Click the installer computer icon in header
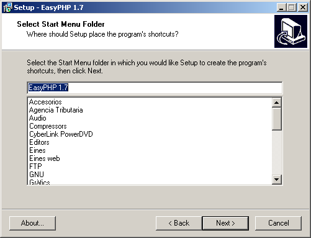311x238 pixels. [291, 31]
